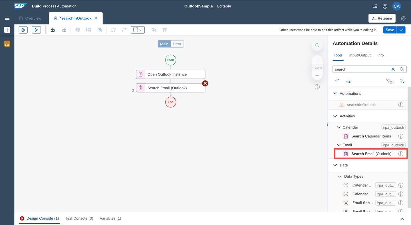Open the Test Console (0) tab
Screen dimensions: 411x225
tap(79, 218)
